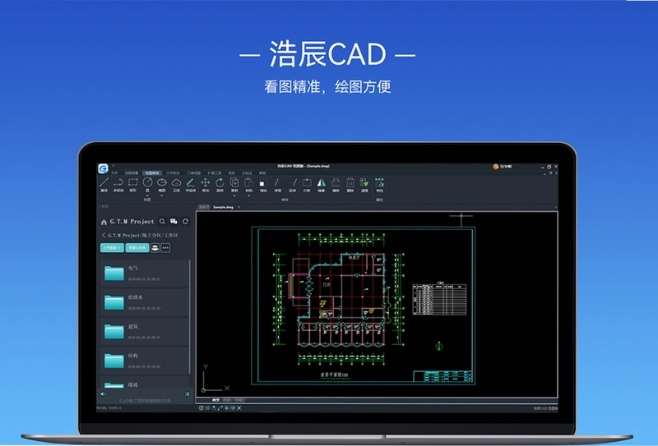Select the Circle drawing tool
The width and height of the screenshot is (658, 446).
(147, 185)
